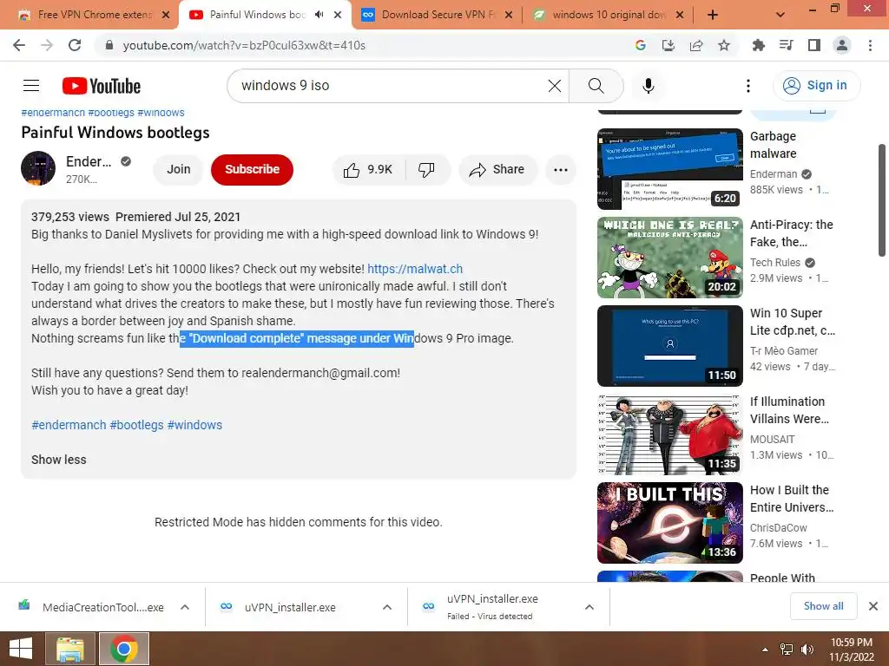Collapse description with Show less

pos(59,460)
